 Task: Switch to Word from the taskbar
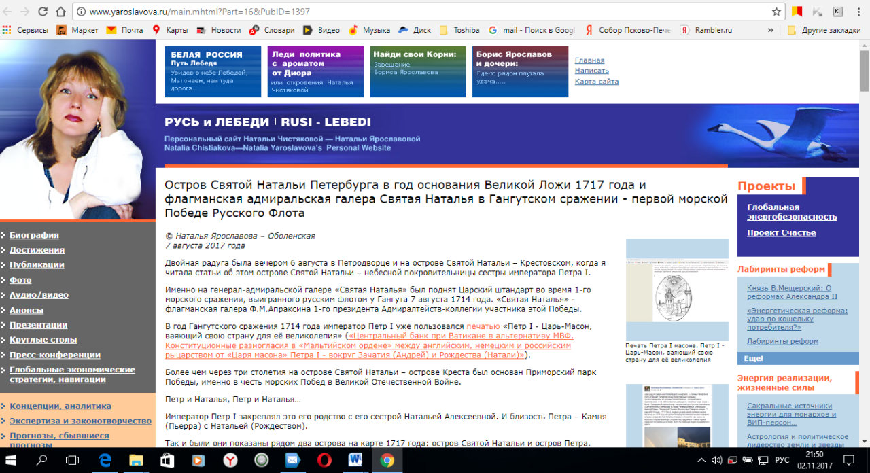click(x=355, y=460)
